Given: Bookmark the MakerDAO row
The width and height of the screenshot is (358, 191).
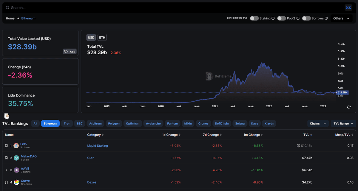Looking at the screenshot, I should coord(6,158).
